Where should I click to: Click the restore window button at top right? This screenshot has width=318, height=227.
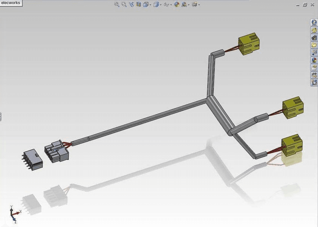(305, 4)
